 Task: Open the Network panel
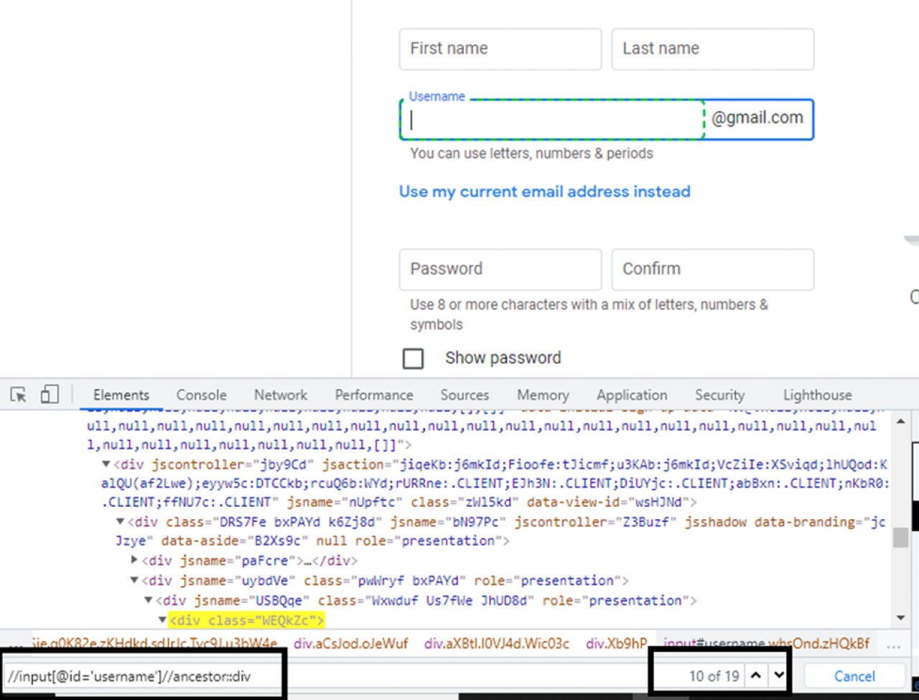(280, 394)
